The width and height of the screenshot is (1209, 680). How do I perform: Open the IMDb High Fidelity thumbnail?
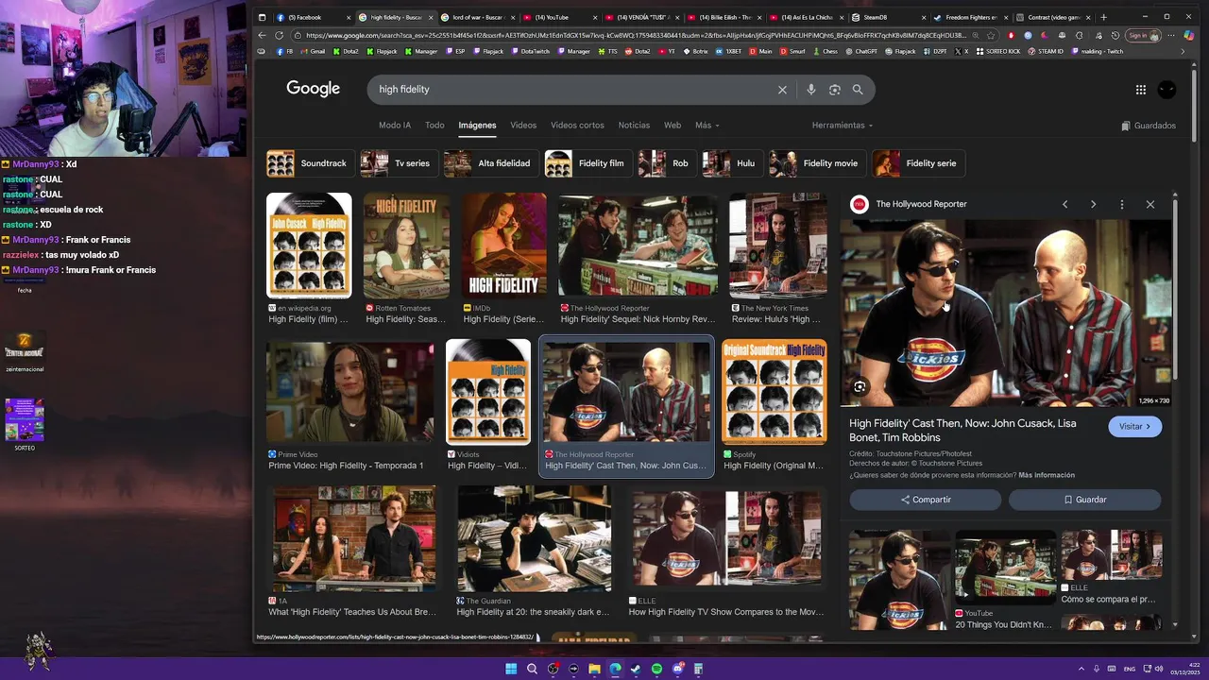[504, 246]
